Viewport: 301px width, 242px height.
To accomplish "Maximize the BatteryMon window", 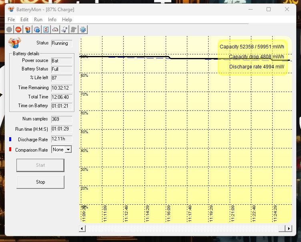I will tap(269, 9).
